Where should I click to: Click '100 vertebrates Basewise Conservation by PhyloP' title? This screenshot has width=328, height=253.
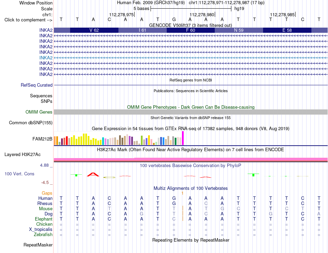(x=191, y=166)
